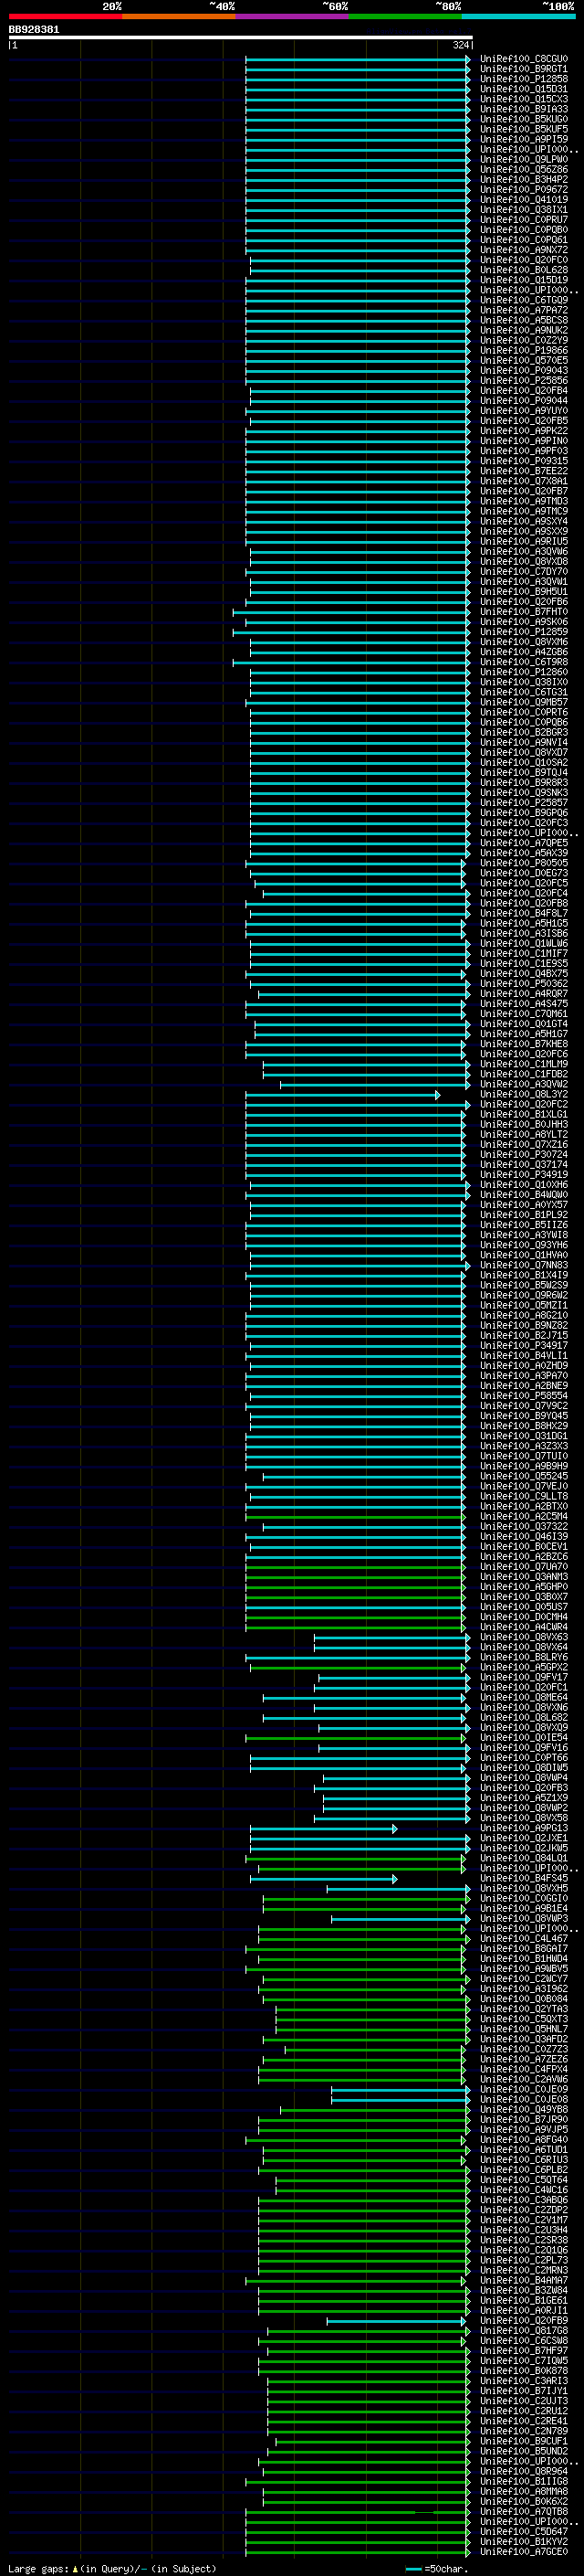Click the short cyan bar for UniRef100_Q8L3Y2
Viewport: 584px width, 2576px height.
point(342,1094)
